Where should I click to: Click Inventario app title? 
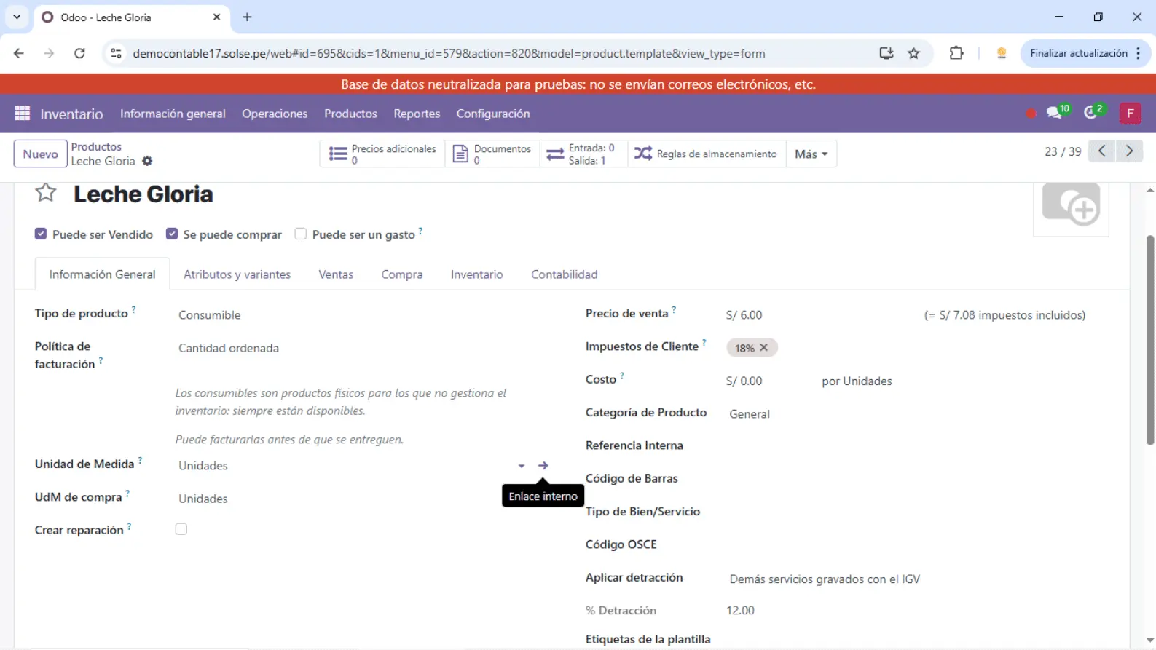[71, 114]
